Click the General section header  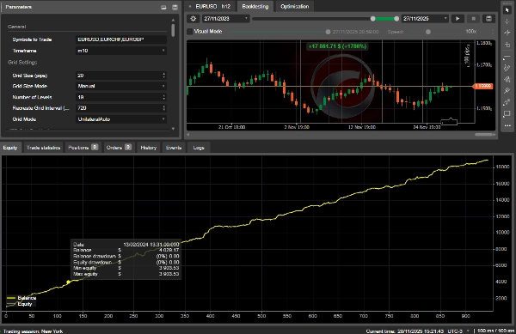point(17,27)
